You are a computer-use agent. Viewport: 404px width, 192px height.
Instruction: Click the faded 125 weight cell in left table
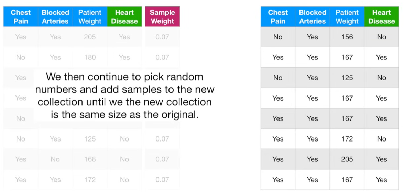point(90,139)
